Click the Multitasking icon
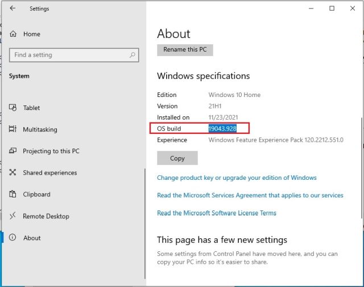The image size is (364, 287). [x=13, y=129]
